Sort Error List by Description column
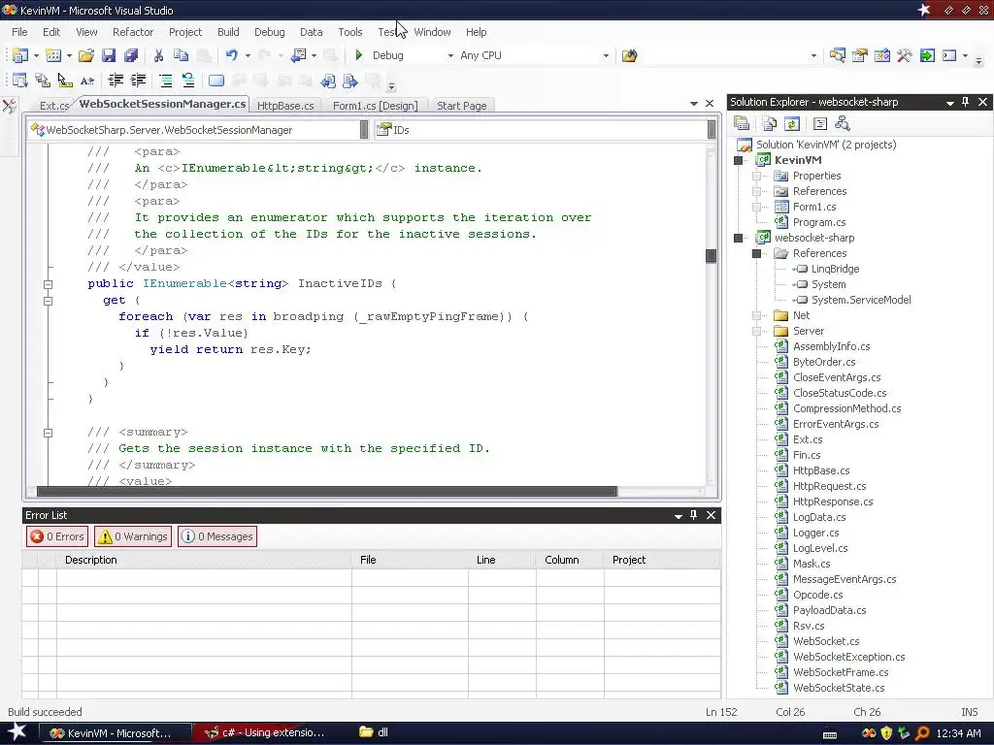 [x=204, y=560]
